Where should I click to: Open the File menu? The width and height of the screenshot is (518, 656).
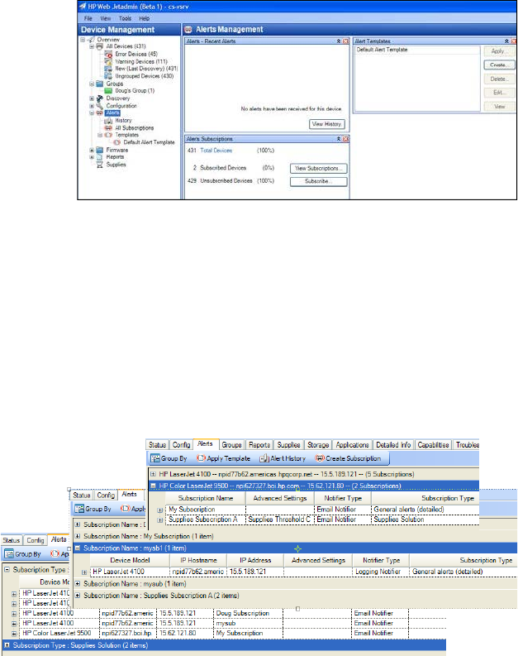[88, 18]
